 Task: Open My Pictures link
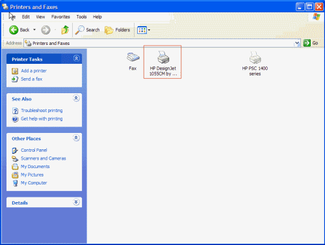click(32, 175)
